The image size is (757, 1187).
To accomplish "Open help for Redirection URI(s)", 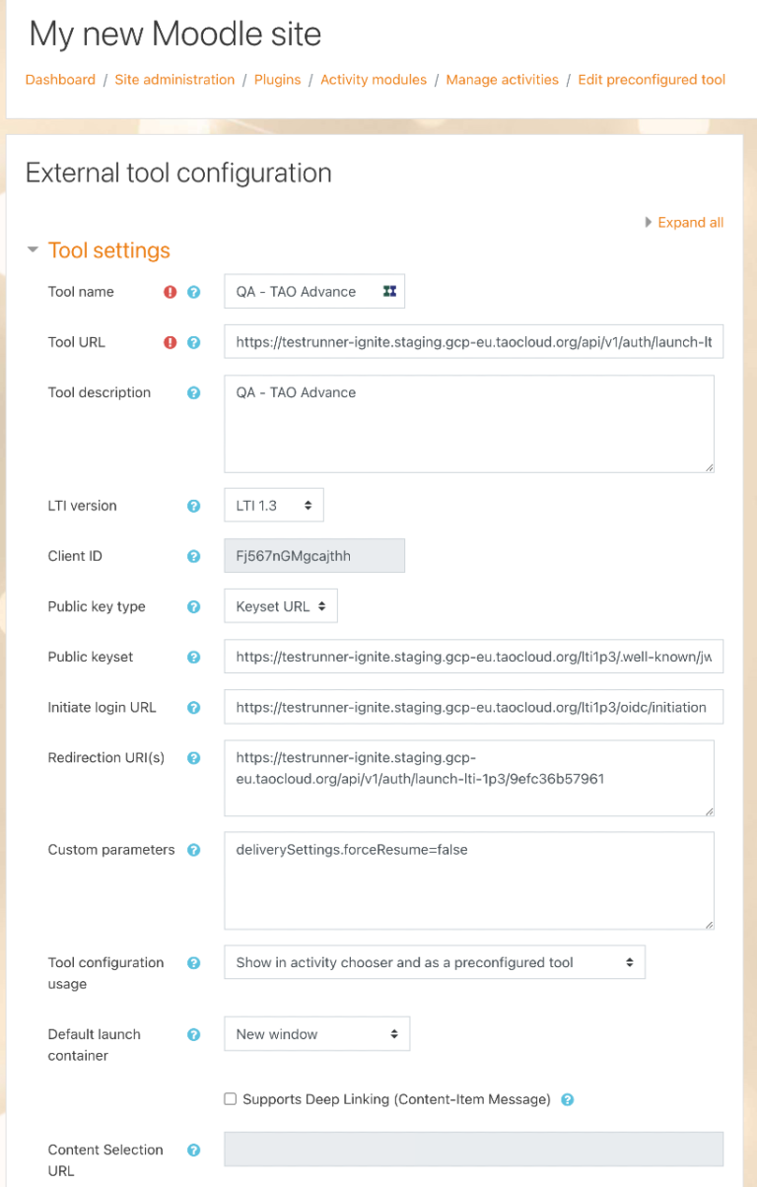I will [x=193, y=757].
